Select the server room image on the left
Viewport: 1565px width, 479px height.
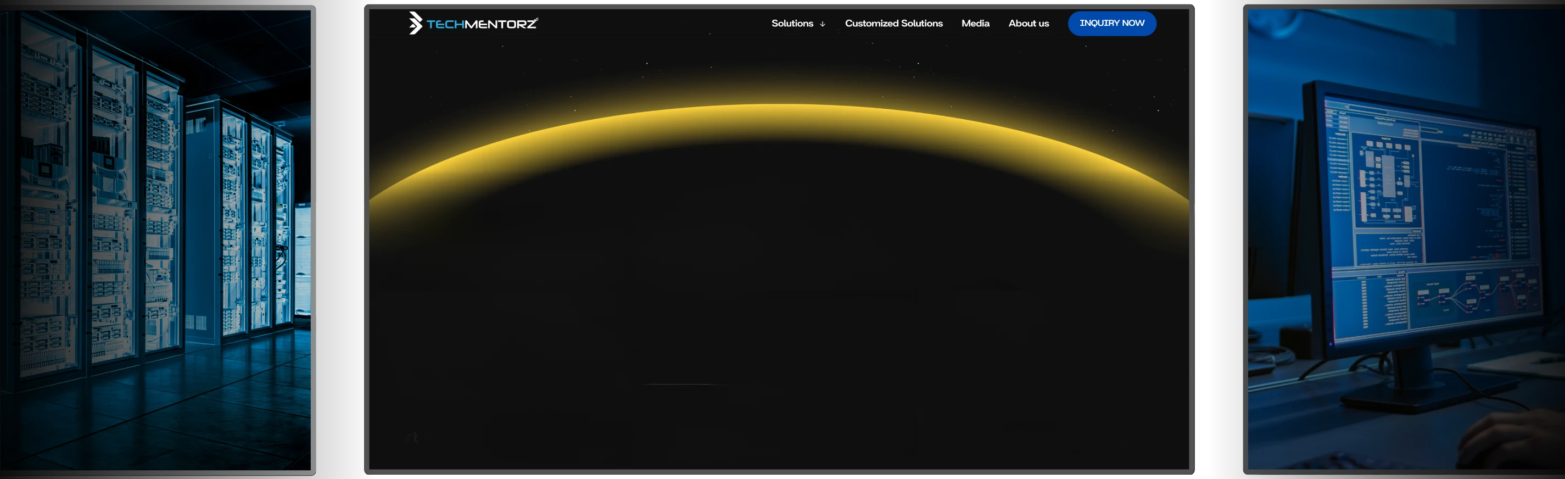(x=156, y=237)
